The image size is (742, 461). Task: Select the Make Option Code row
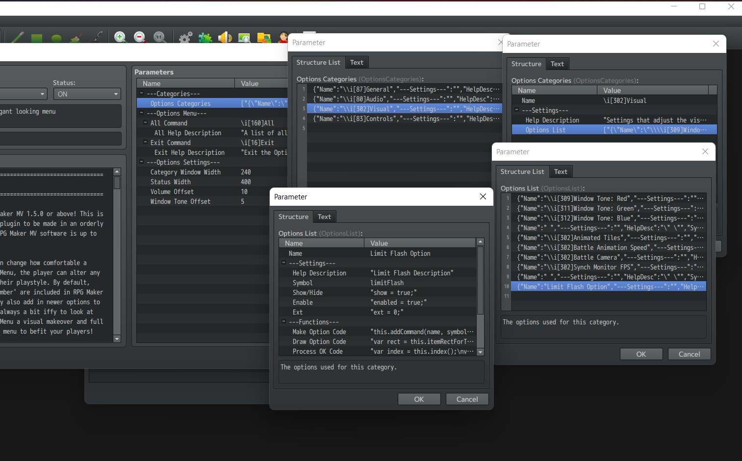378,332
